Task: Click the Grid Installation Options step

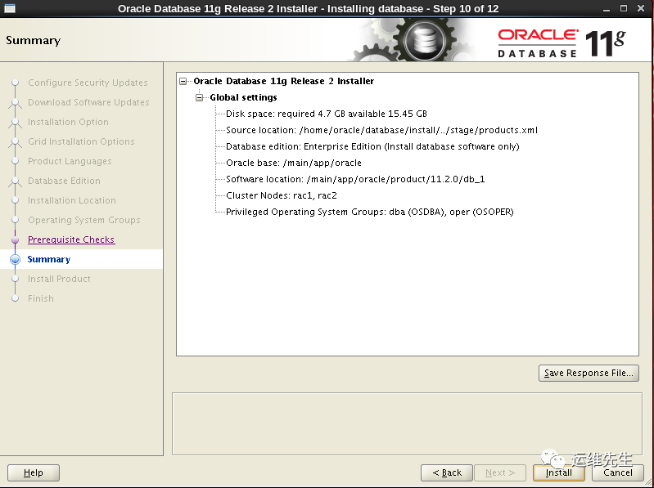Action: coord(81,141)
